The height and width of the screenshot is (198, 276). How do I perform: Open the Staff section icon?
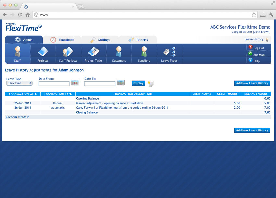(x=18, y=53)
